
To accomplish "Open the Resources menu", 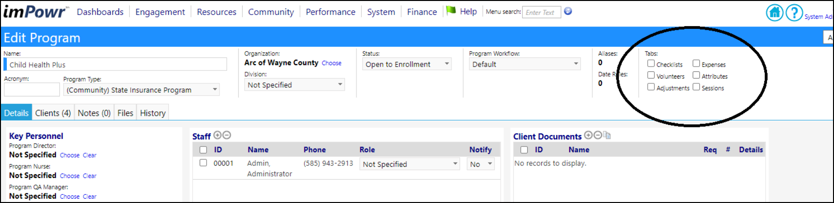I will point(217,12).
